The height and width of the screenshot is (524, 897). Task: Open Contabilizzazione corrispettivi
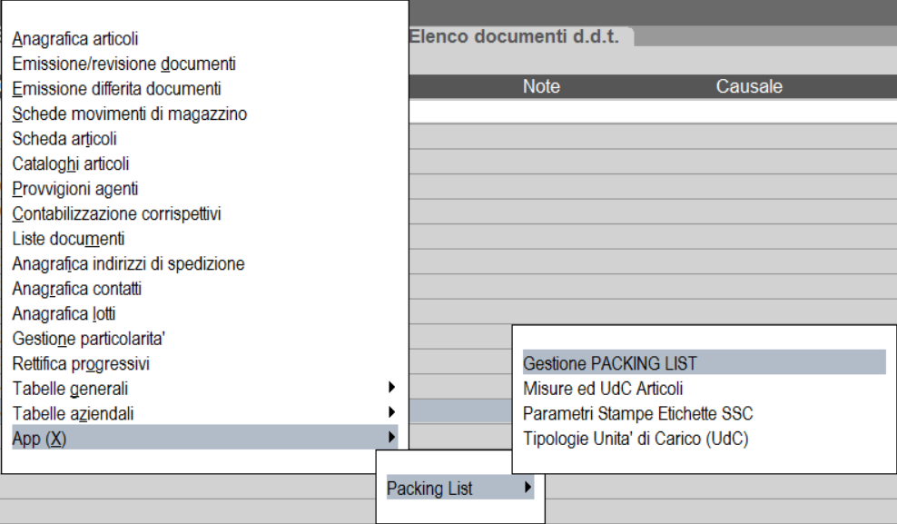pos(117,214)
